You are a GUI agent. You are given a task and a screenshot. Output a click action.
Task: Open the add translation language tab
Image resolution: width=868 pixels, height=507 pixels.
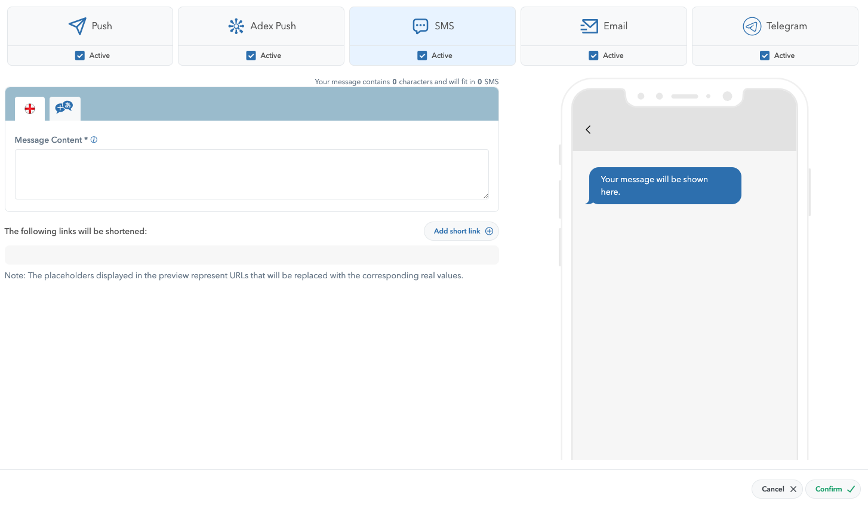click(64, 109)
